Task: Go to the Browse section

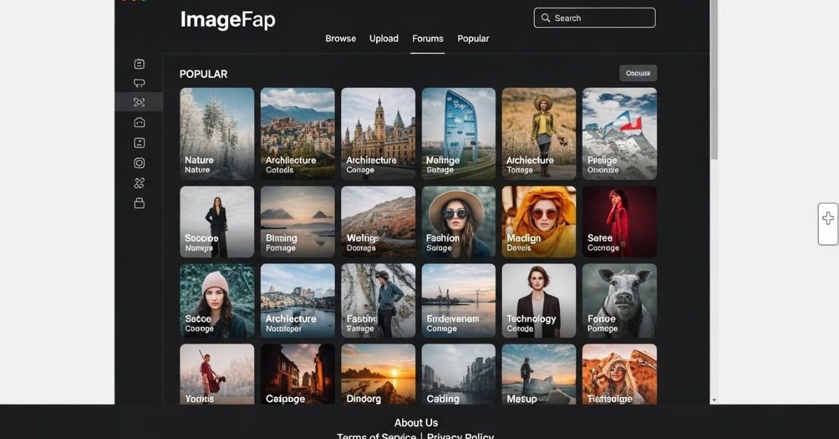Action: (x=340, y=38)
